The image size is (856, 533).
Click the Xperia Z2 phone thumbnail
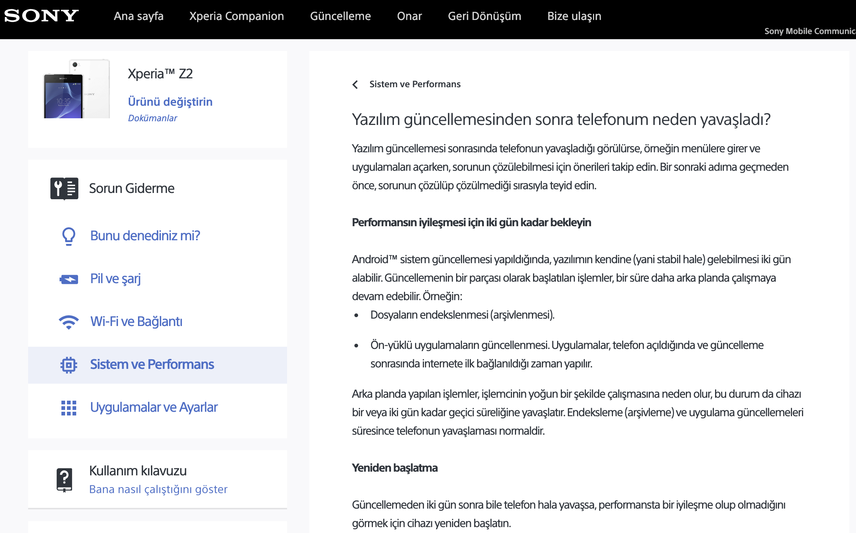pos(77,89)
